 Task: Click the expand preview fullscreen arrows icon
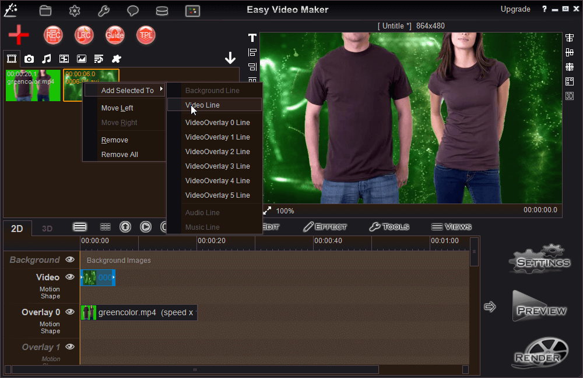(x=267, y=211)
